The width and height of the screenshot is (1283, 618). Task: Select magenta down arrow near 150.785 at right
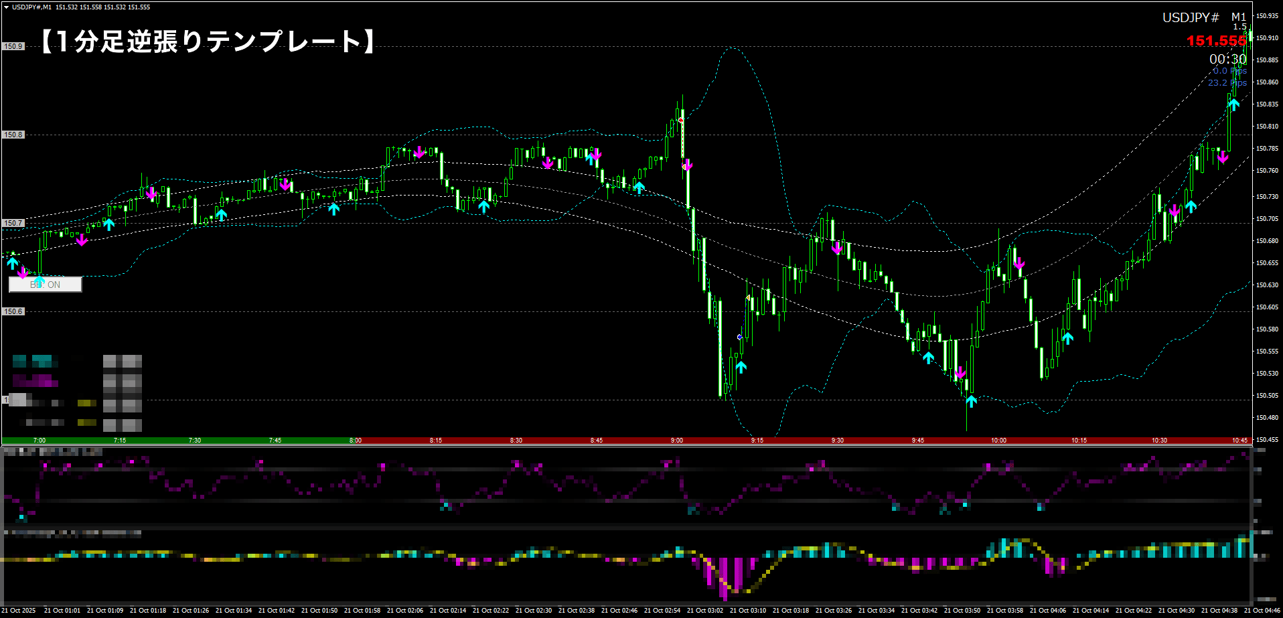(1223, 158)
